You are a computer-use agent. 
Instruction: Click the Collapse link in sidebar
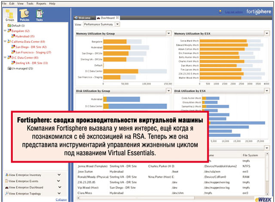(61, 199)
